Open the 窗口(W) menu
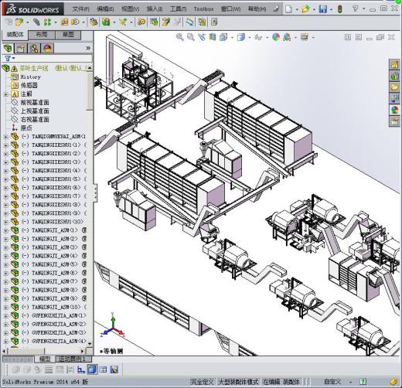402x388 pixels. click(x=230, y=9)
